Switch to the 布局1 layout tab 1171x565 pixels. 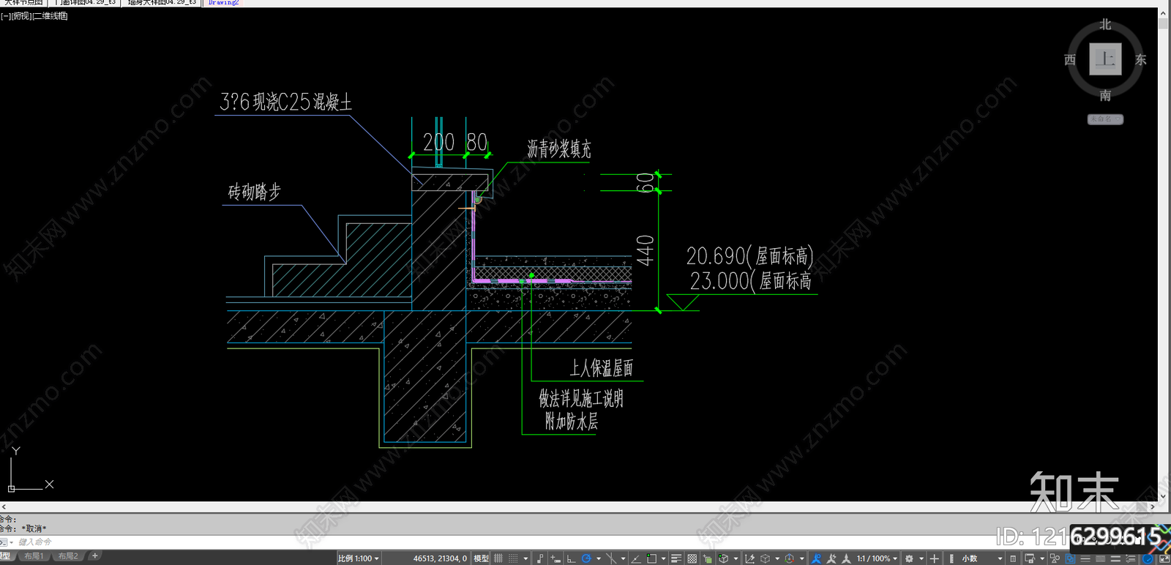(x=34, y=556)
